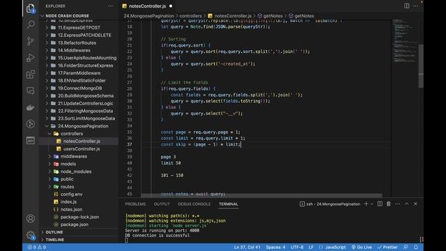This screenshot has height=251, width=446.
Task: Select the TERMINAL tab
Action: pyautogui.click(x=229, y=204)
